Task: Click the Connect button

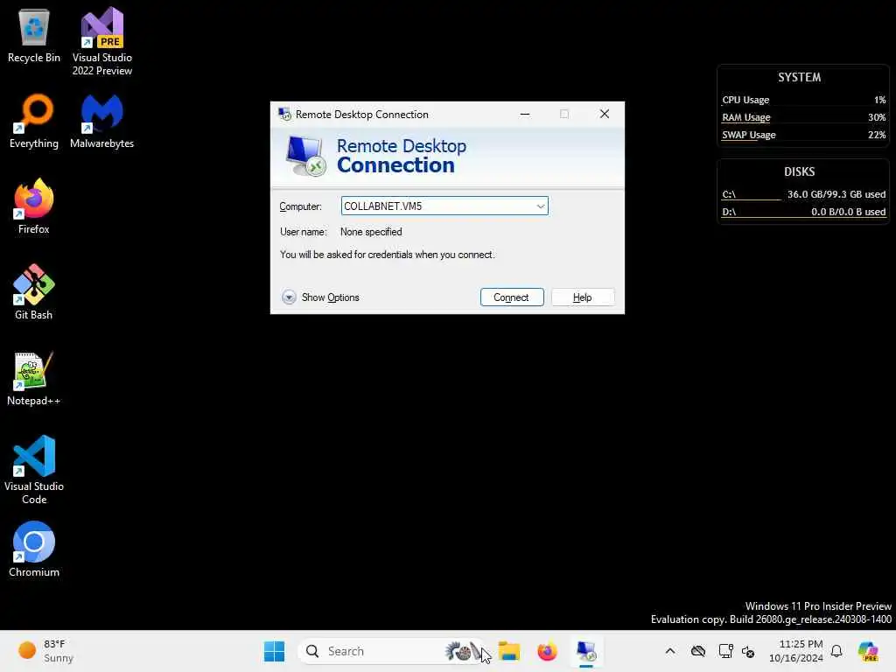Action: (511, 297)
